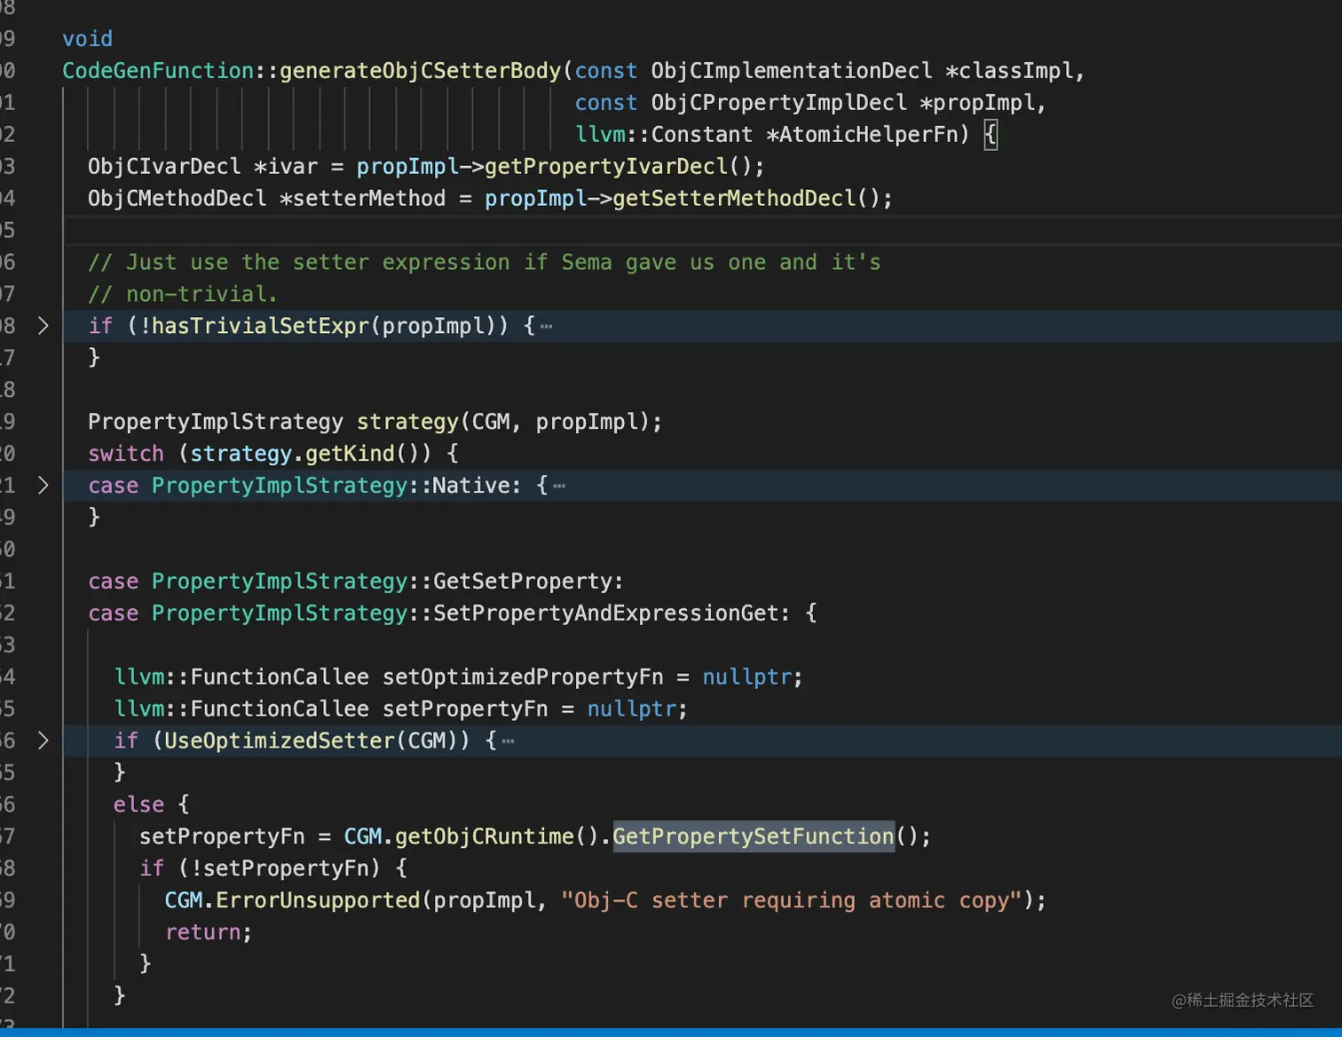Click the ObjCPropertyImplDecl parameter type
The height and width of the screenshot is (1037, 1342).
(x=779, y=103)
